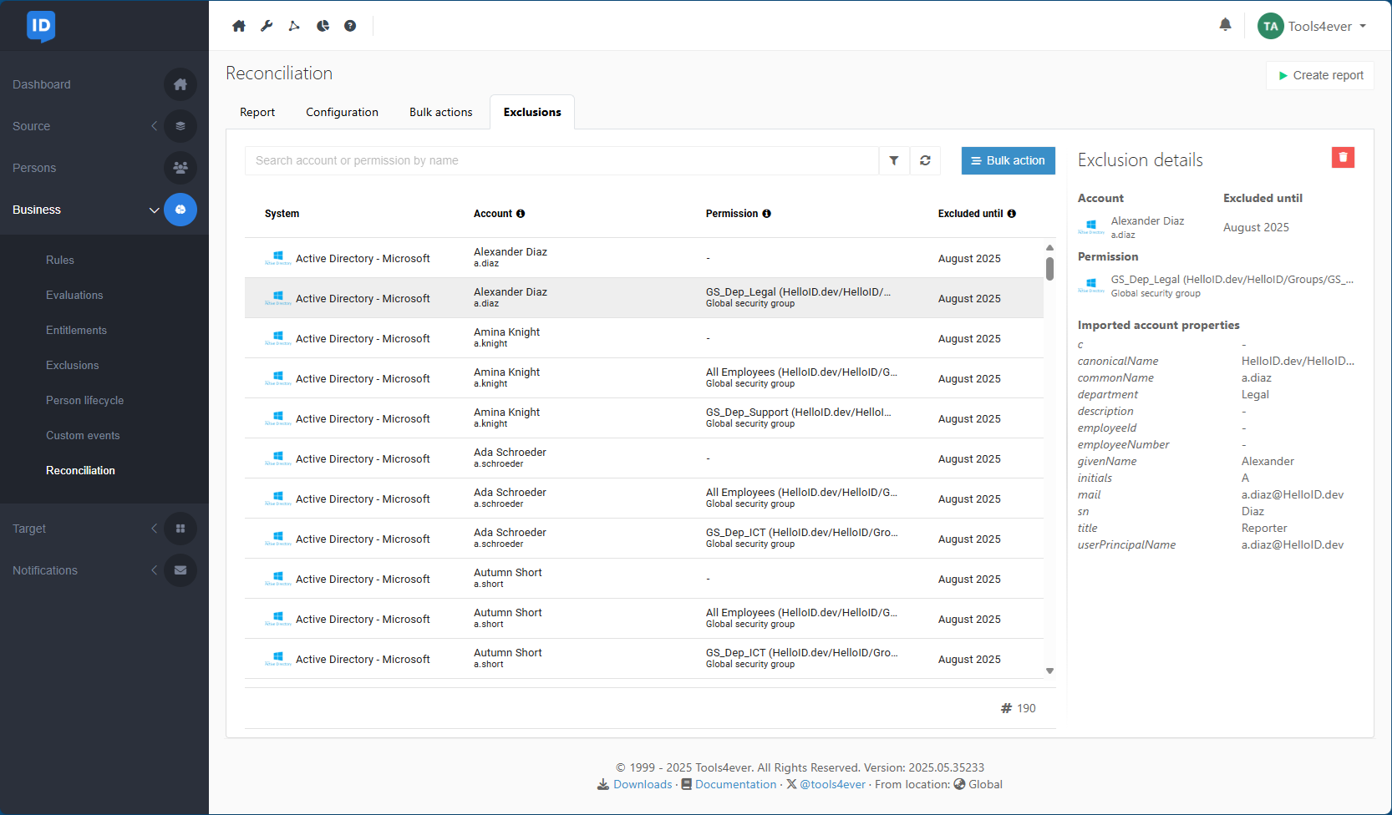
Task: Click the delegation icon in top toolbar
Action: click(294, 26)
